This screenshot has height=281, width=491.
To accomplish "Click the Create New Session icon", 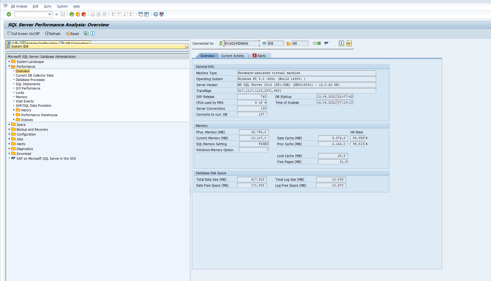I will (140, 14).
